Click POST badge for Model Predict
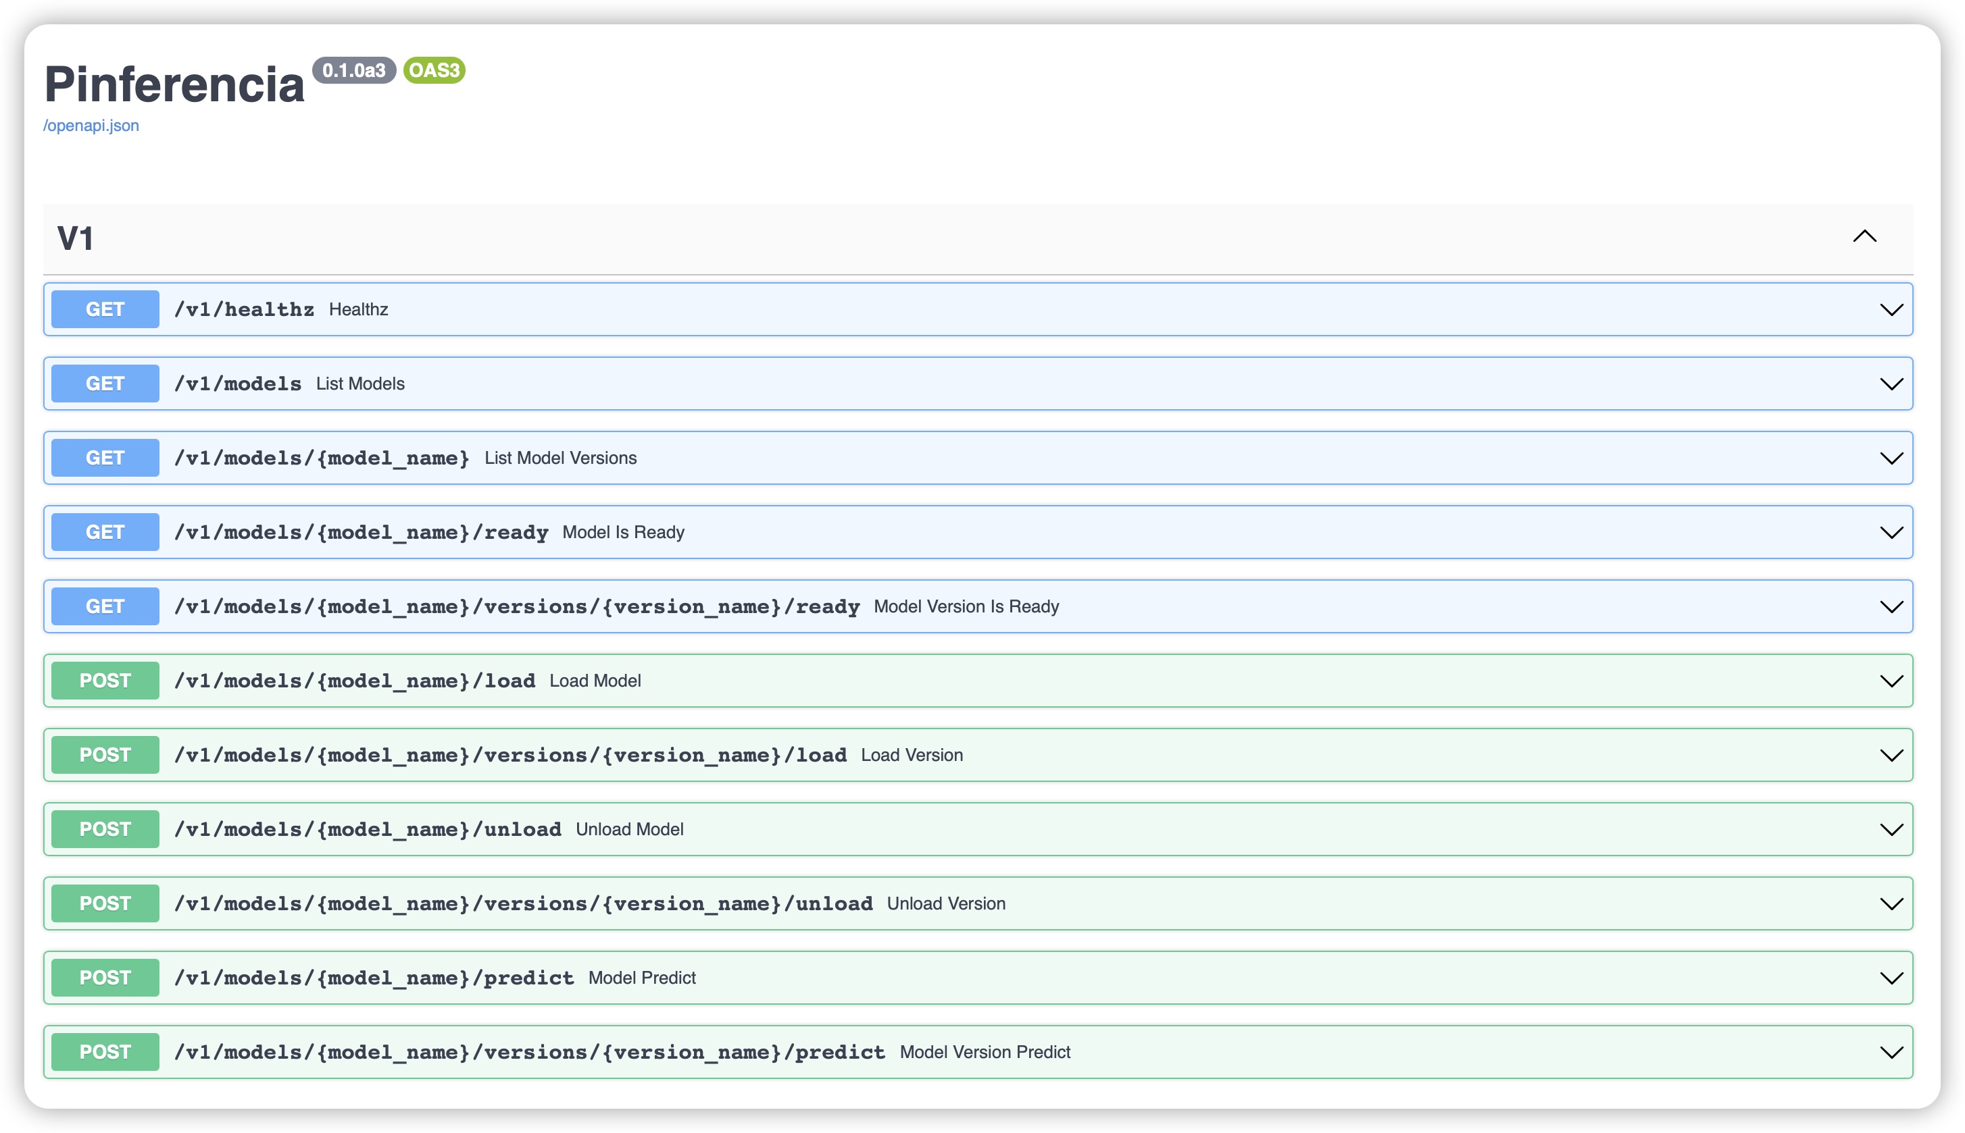Image resolution: width=1965 pixels, height=1133 pixels. (105, 978)
